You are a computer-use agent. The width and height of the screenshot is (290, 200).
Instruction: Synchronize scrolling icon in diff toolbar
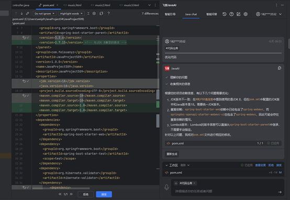click(x=101, y=14)
